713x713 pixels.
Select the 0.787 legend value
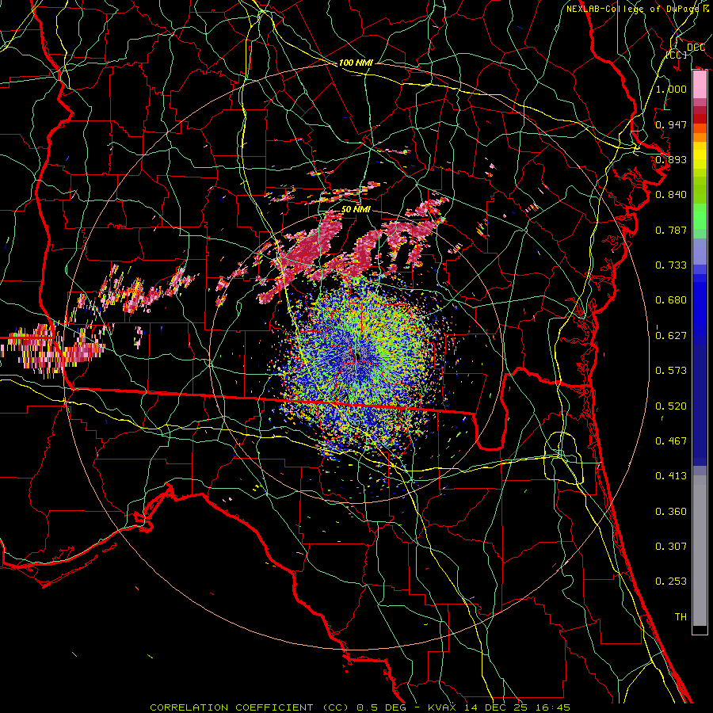pos(671,230)
